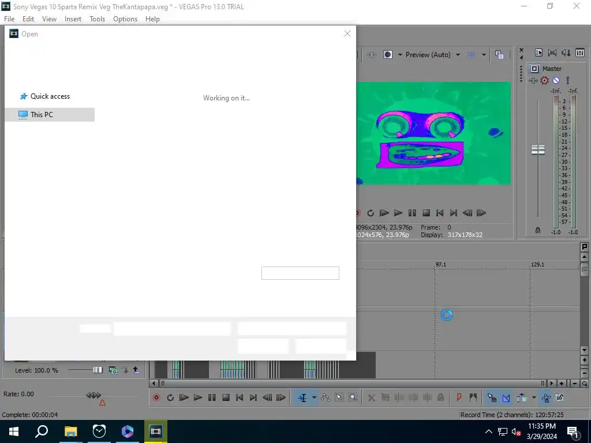Open Master automation settings gear icon

[545, 80]
